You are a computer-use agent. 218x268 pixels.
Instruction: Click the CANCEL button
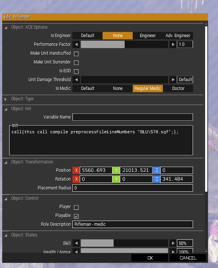[188, 258]
